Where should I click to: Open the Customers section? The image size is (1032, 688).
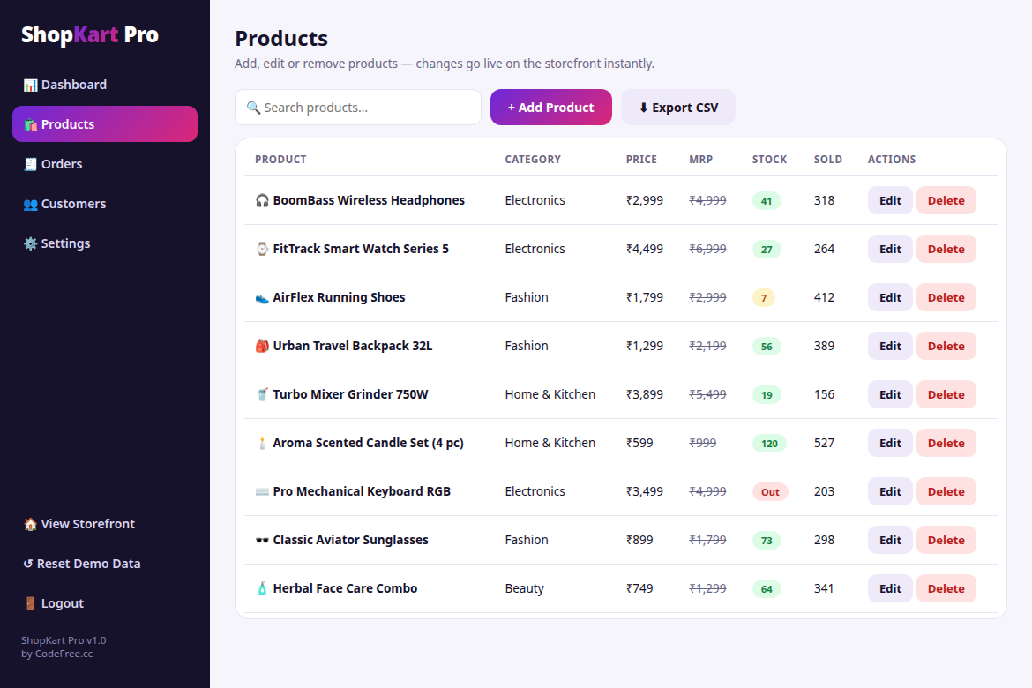(x=105, y=204)
